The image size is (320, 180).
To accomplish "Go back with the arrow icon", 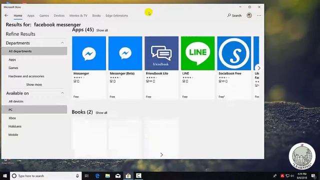I will [x=6, y=15].
